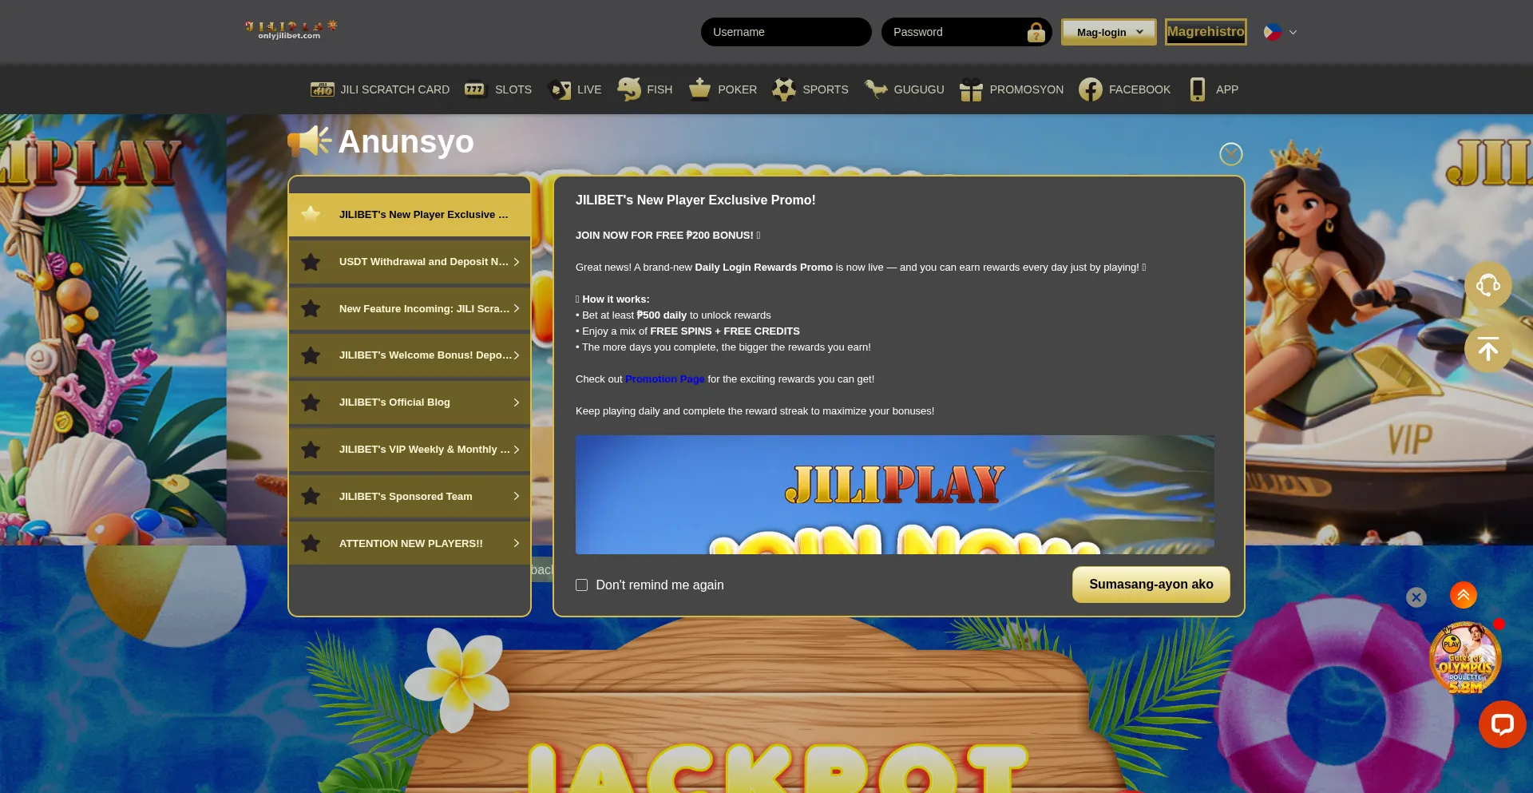Click star icon beside USDT Withdrawal announcement

point(311,262)
